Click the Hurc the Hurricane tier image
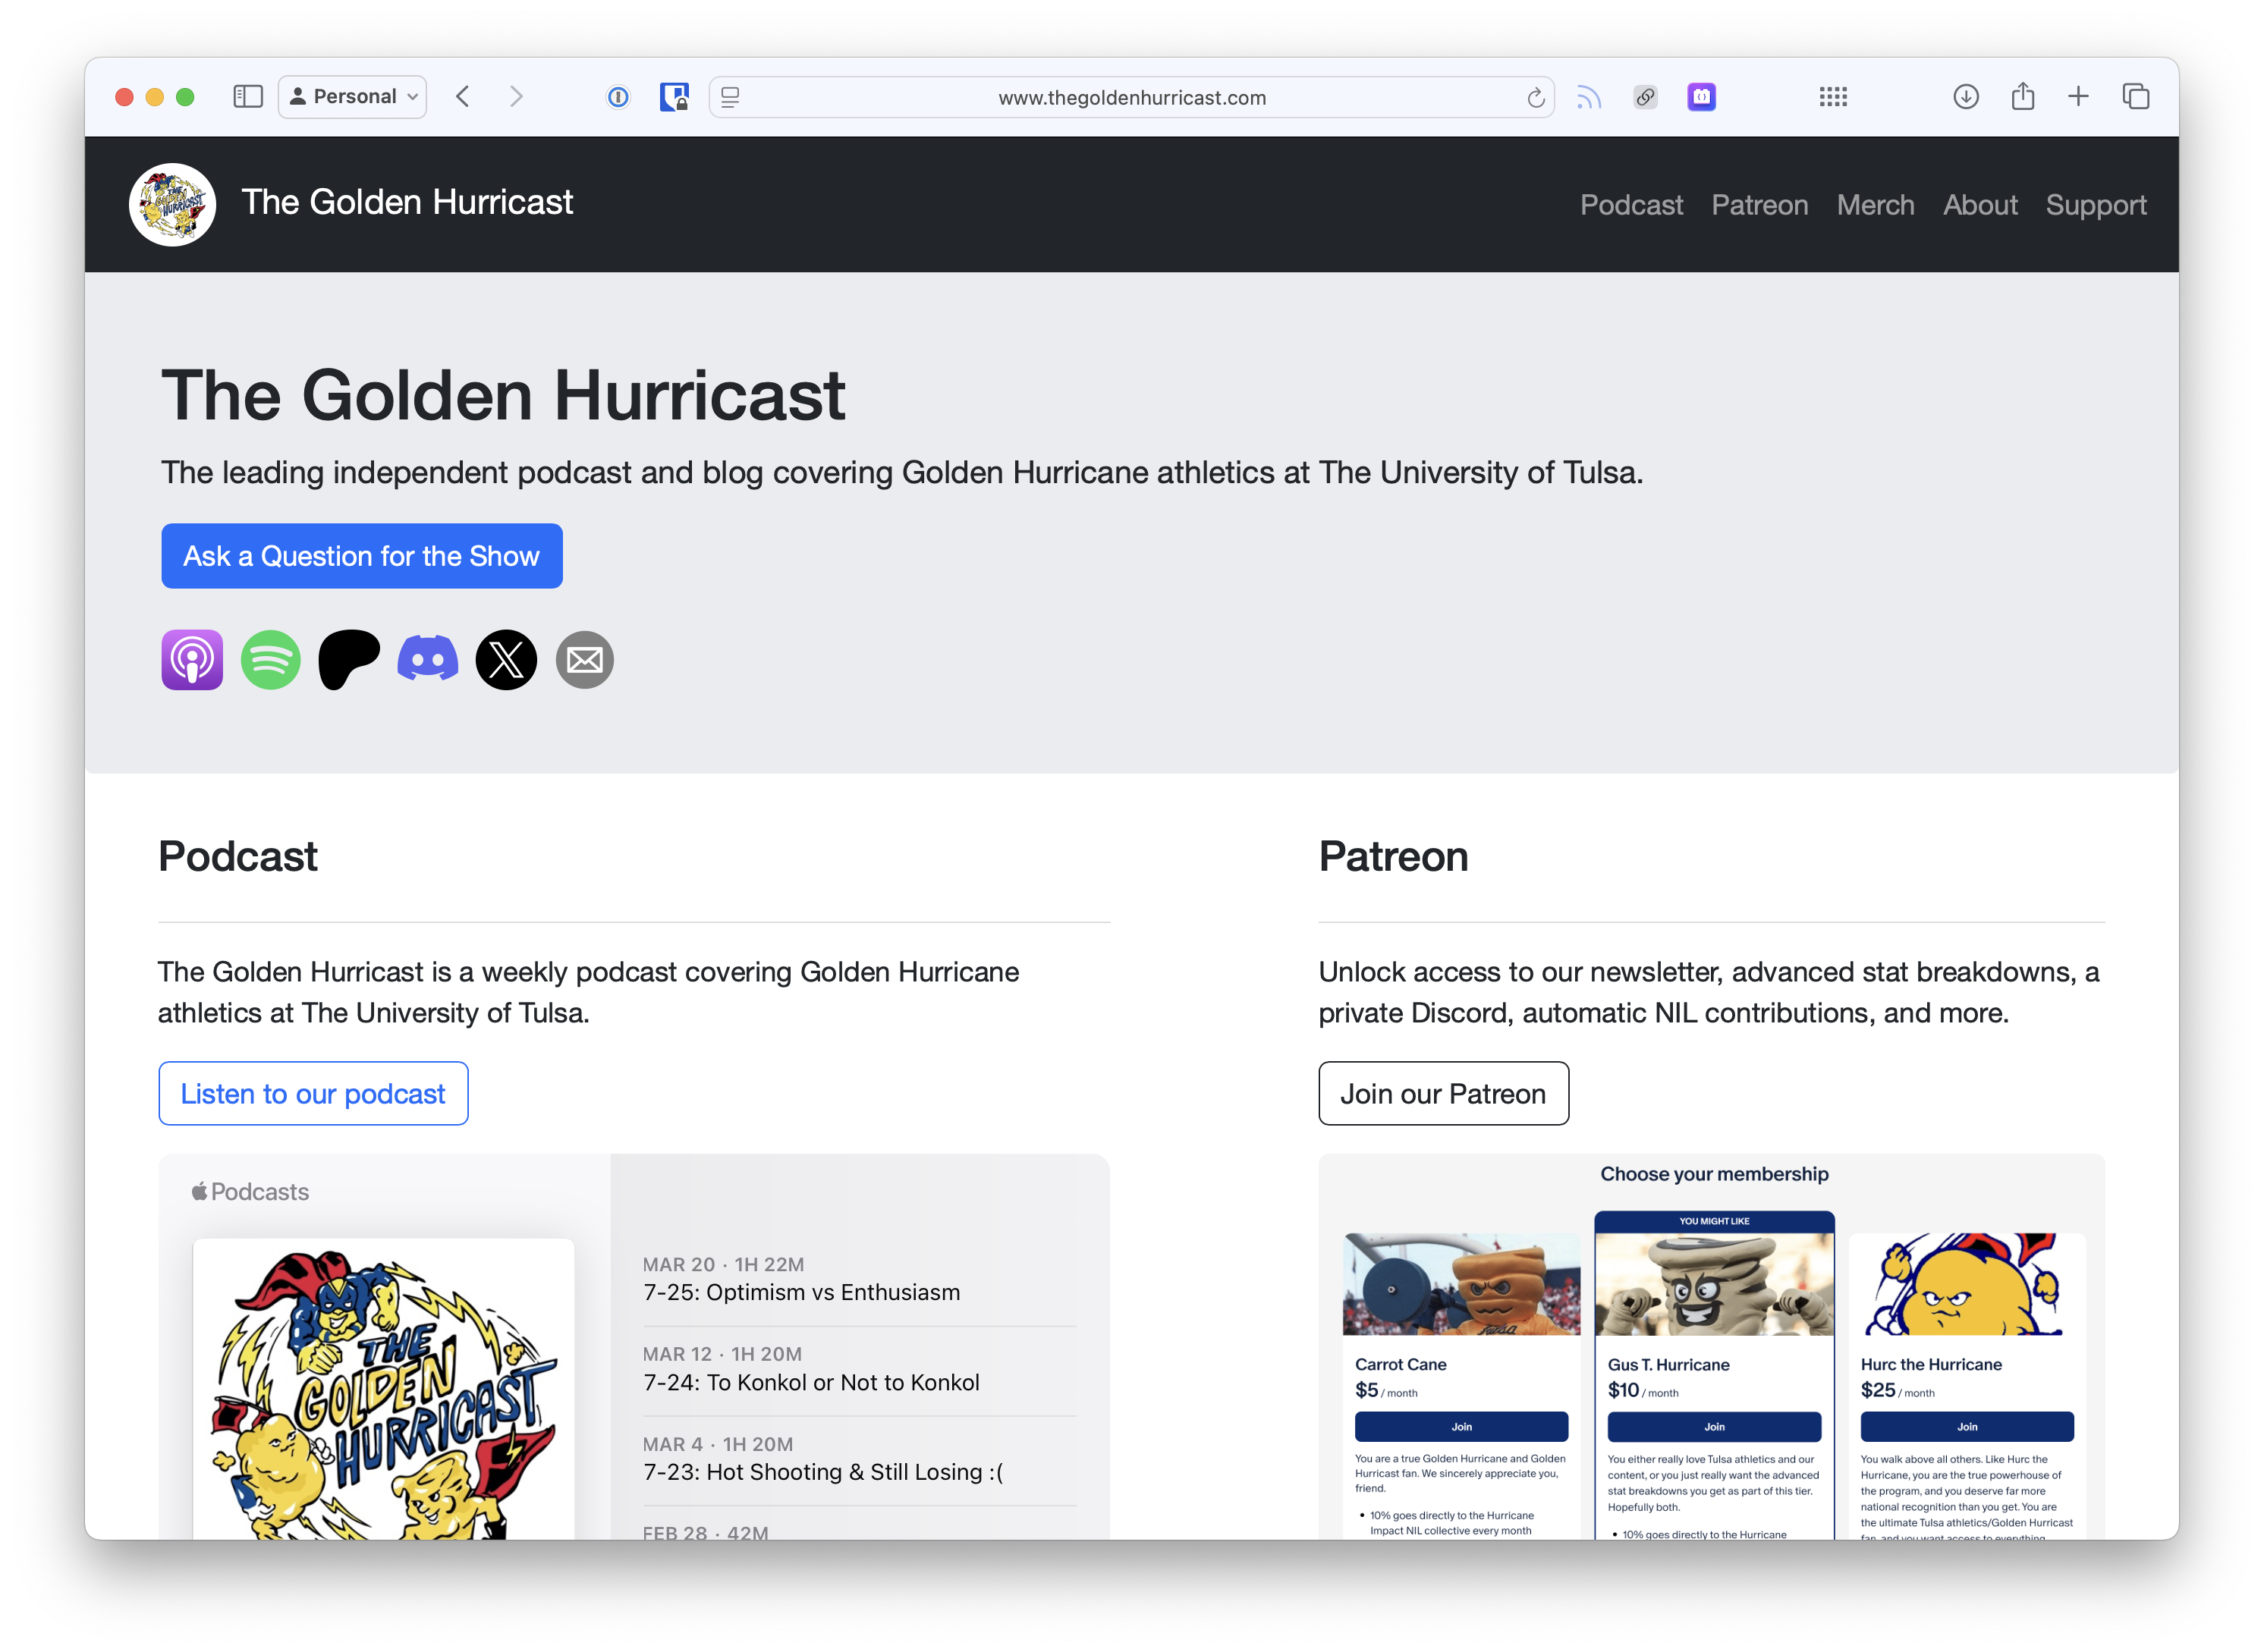 click(1967, 1284)
